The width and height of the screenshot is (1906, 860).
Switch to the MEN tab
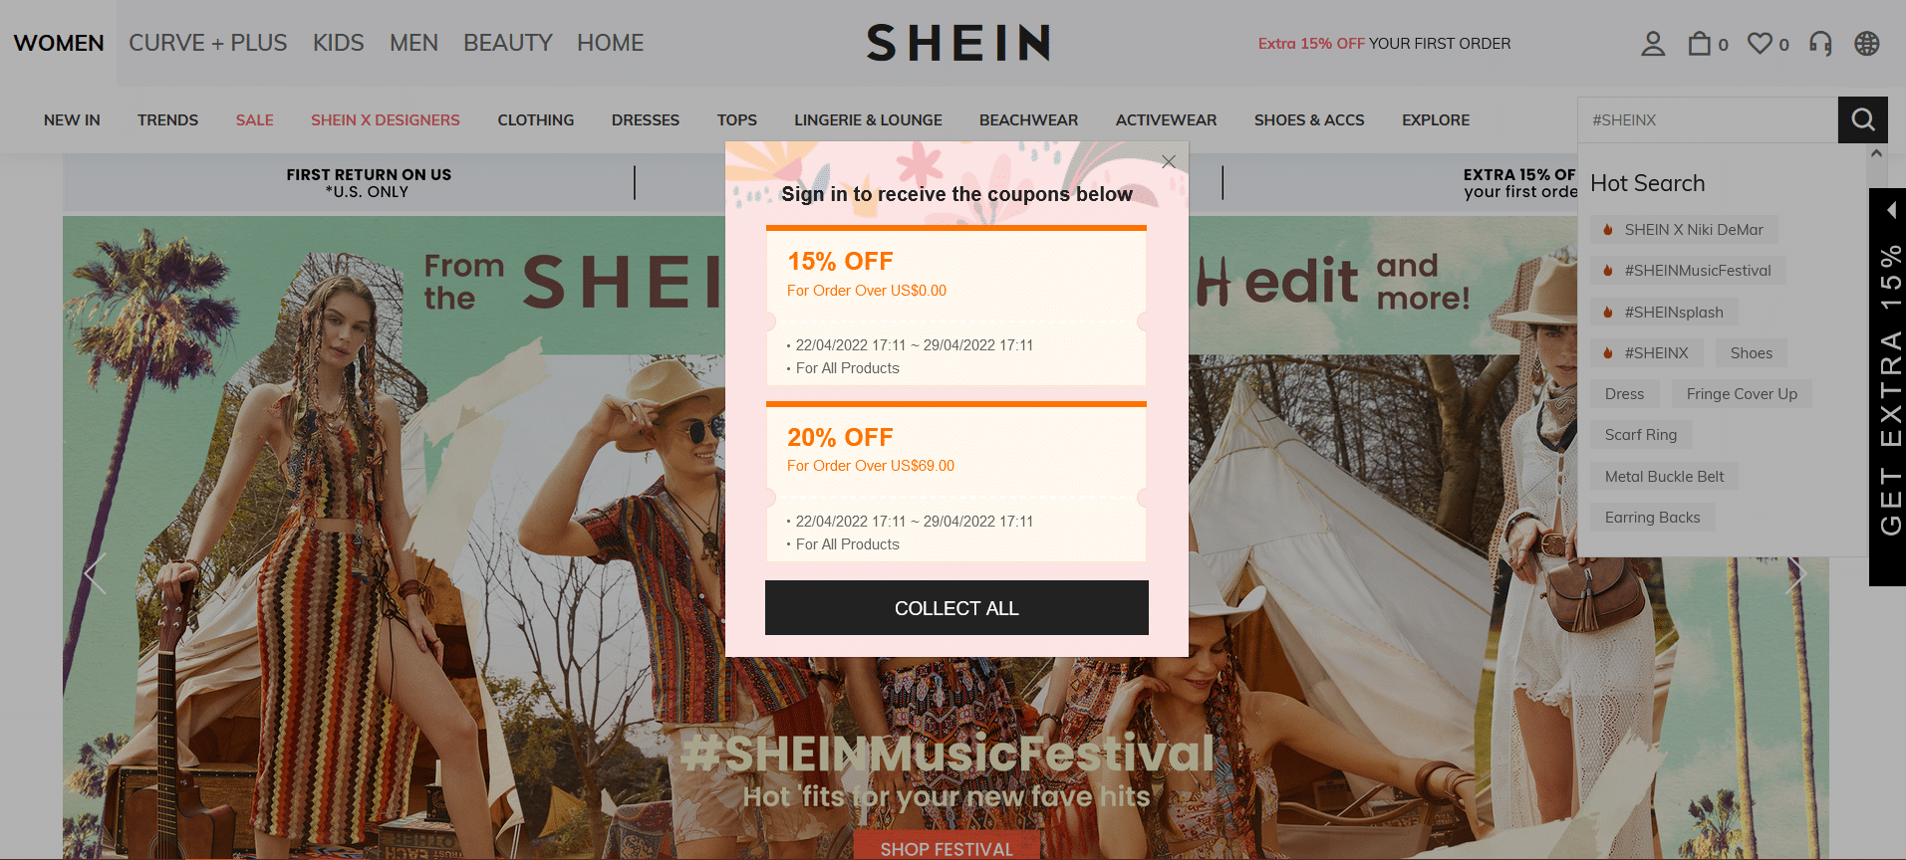pos(413,43)
